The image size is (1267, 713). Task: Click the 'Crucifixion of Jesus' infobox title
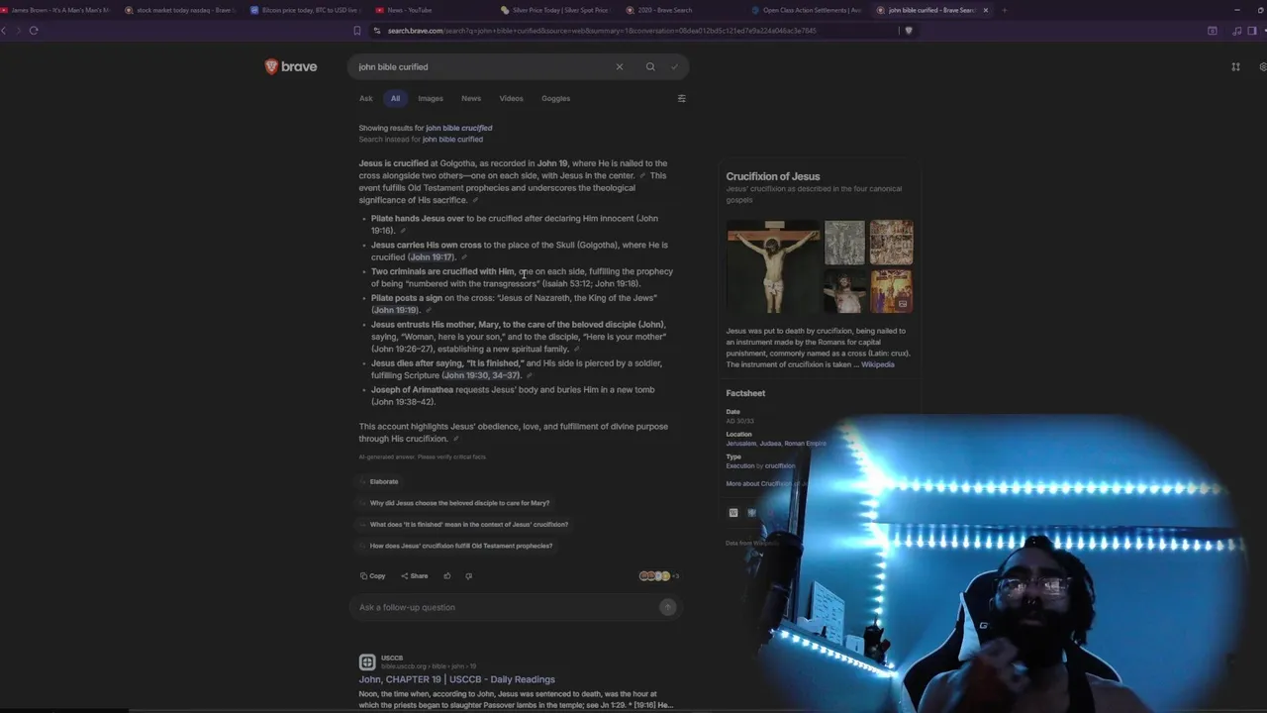tap(773, 176)
